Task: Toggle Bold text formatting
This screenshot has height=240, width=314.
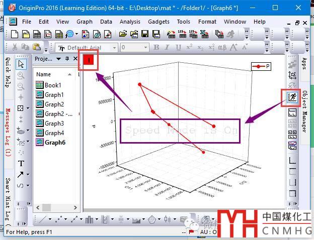Action: point(156,48)
